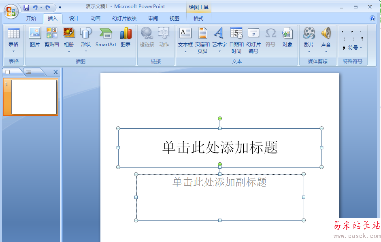Expand the 相册 dropdown arrow

point(69,51)
